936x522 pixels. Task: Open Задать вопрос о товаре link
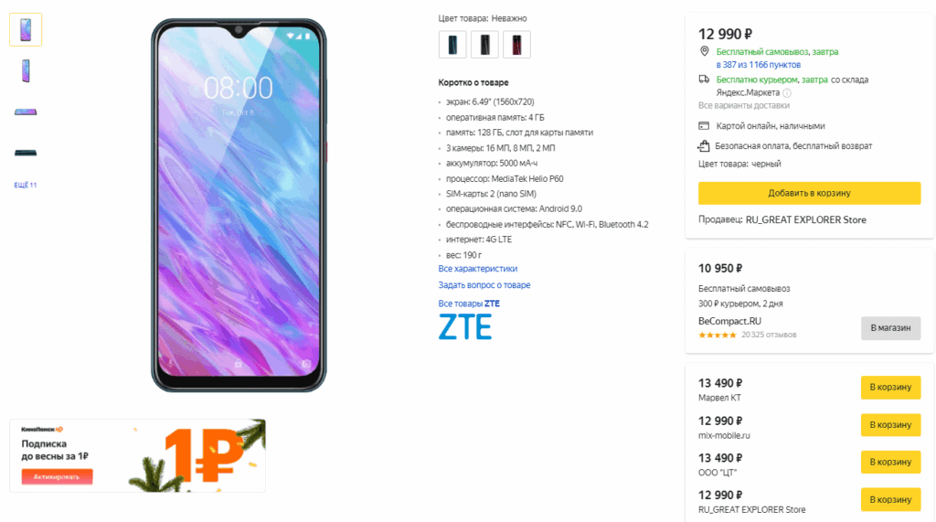tap(484, 285)
